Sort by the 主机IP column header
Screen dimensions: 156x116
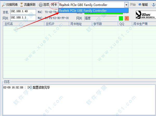tap(56, 24)
